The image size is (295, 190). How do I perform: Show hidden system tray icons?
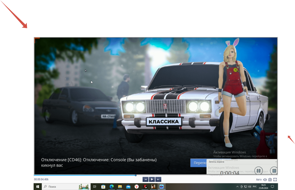(x=237, y=187)
